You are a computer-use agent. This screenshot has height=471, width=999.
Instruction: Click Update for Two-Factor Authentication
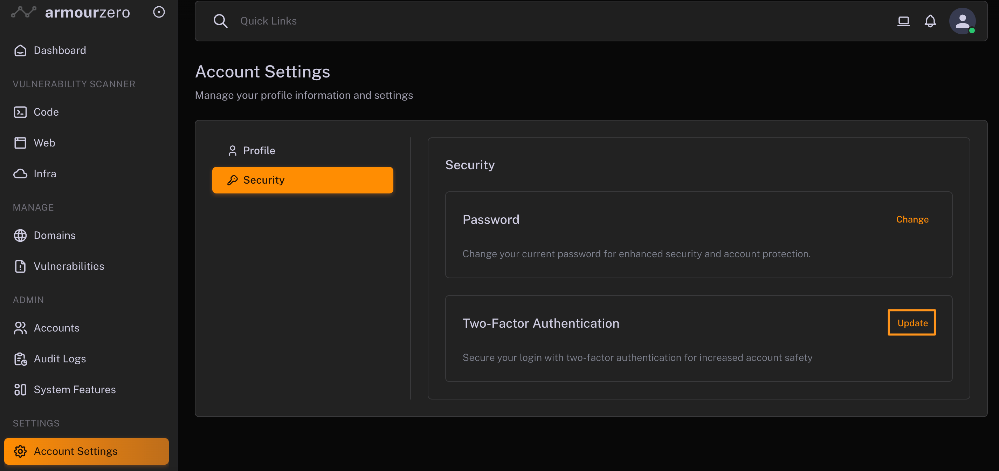[x=912, y=323]
